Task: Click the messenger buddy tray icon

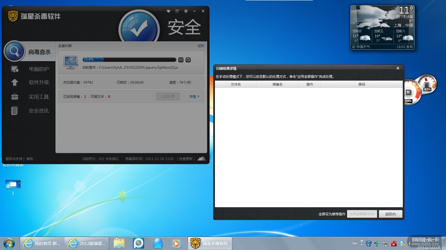Action: (402, 244)
